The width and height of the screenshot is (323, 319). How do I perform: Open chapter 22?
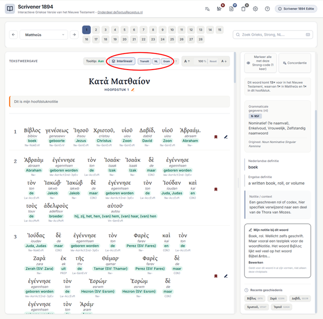pyautogui.click(x=143, y=39)
